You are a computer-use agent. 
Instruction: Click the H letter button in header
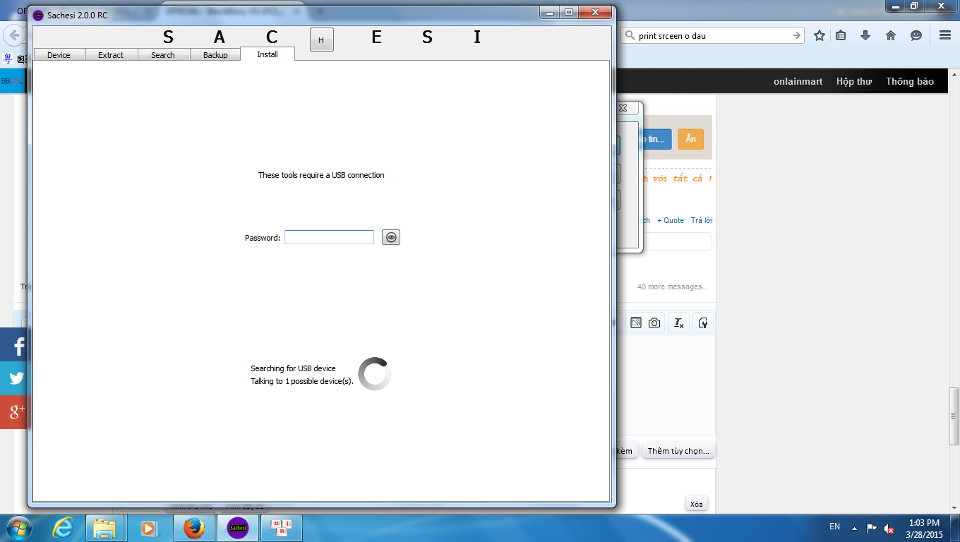[x=321, y=40]
